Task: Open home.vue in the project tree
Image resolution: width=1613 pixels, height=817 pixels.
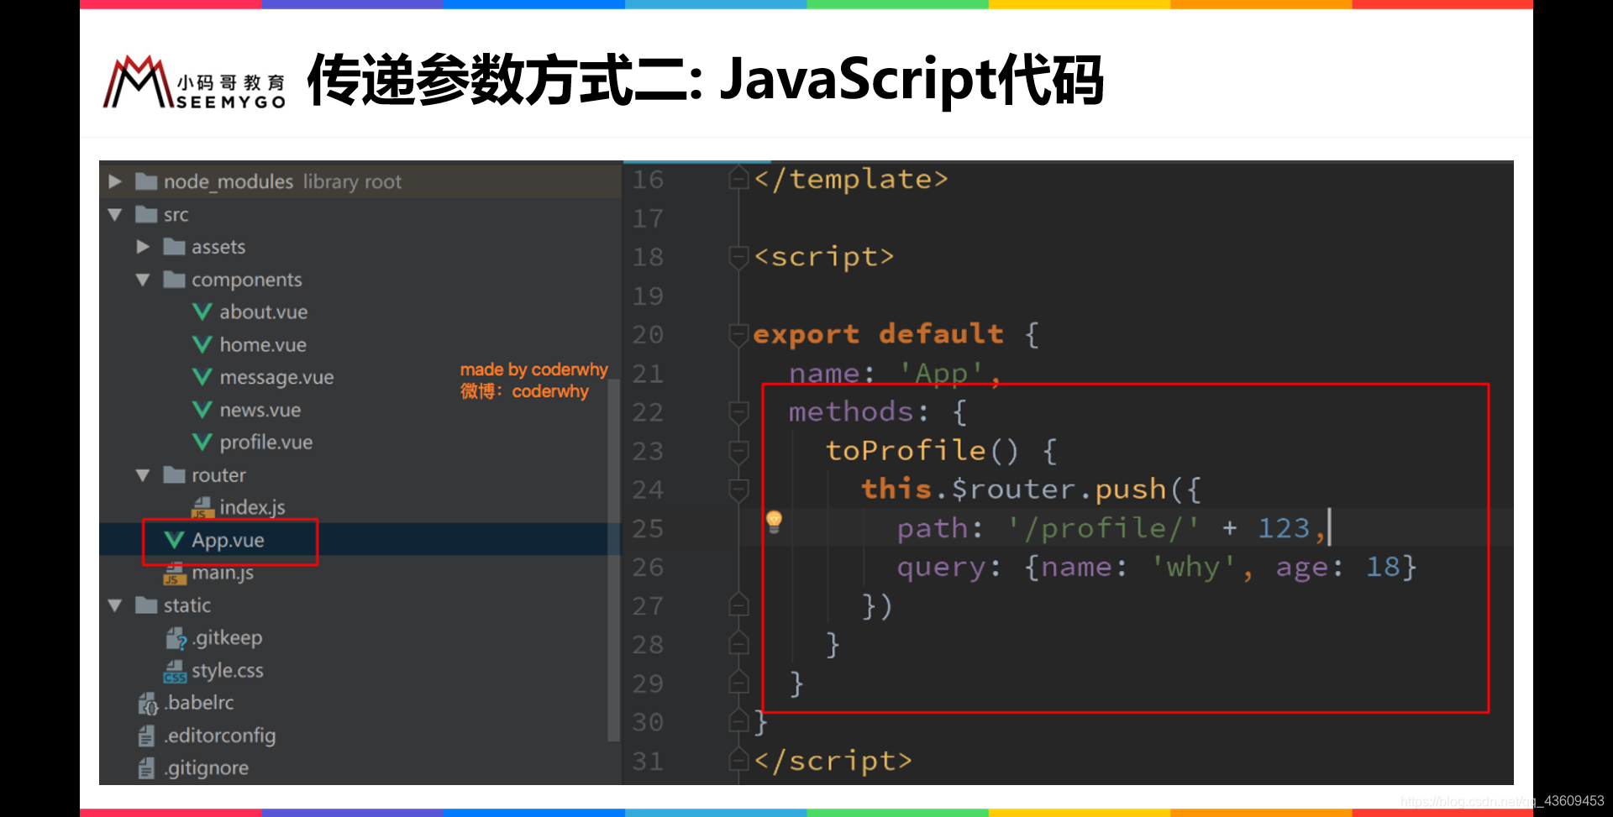Action: pyautogui.click(x=263, y=345)
